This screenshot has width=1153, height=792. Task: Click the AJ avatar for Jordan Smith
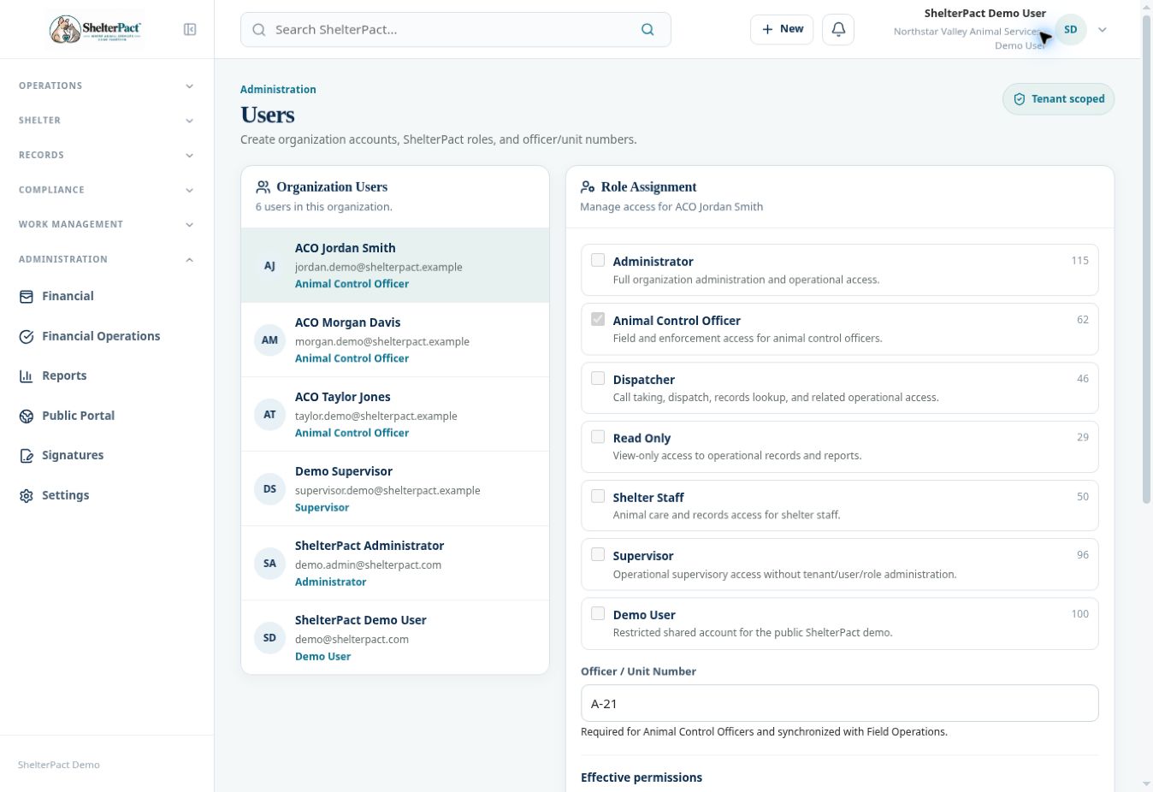pyautogui.click(x=269, y=265)
